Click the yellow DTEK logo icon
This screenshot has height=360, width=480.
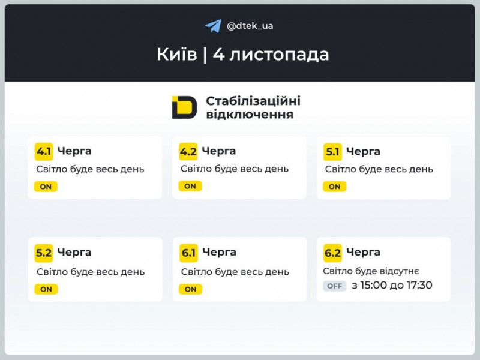184,107
